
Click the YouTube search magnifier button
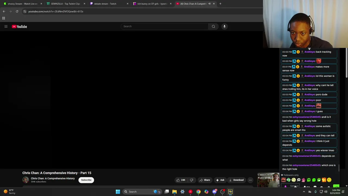pos(213,26)
